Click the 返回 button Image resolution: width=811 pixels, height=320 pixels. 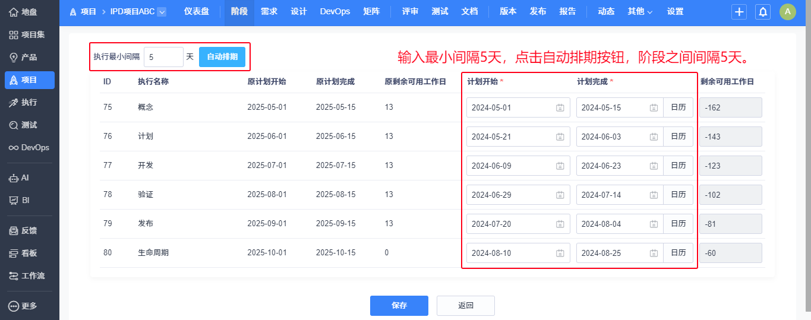point(466,305)
